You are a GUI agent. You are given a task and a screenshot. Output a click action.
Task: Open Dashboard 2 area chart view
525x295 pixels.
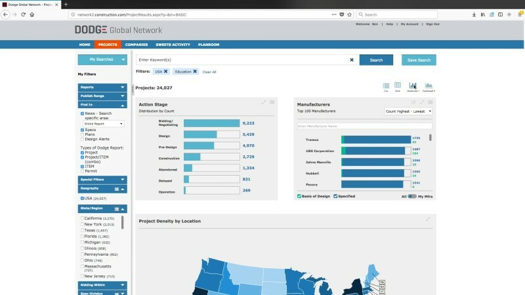(x=429, y=85)
